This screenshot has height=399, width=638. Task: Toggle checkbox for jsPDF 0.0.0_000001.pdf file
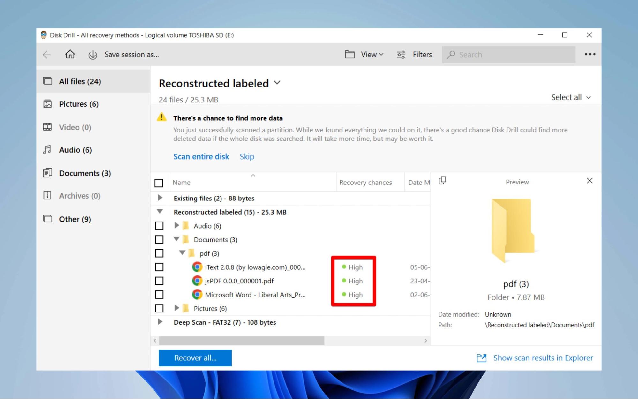[x=159, y=281]
